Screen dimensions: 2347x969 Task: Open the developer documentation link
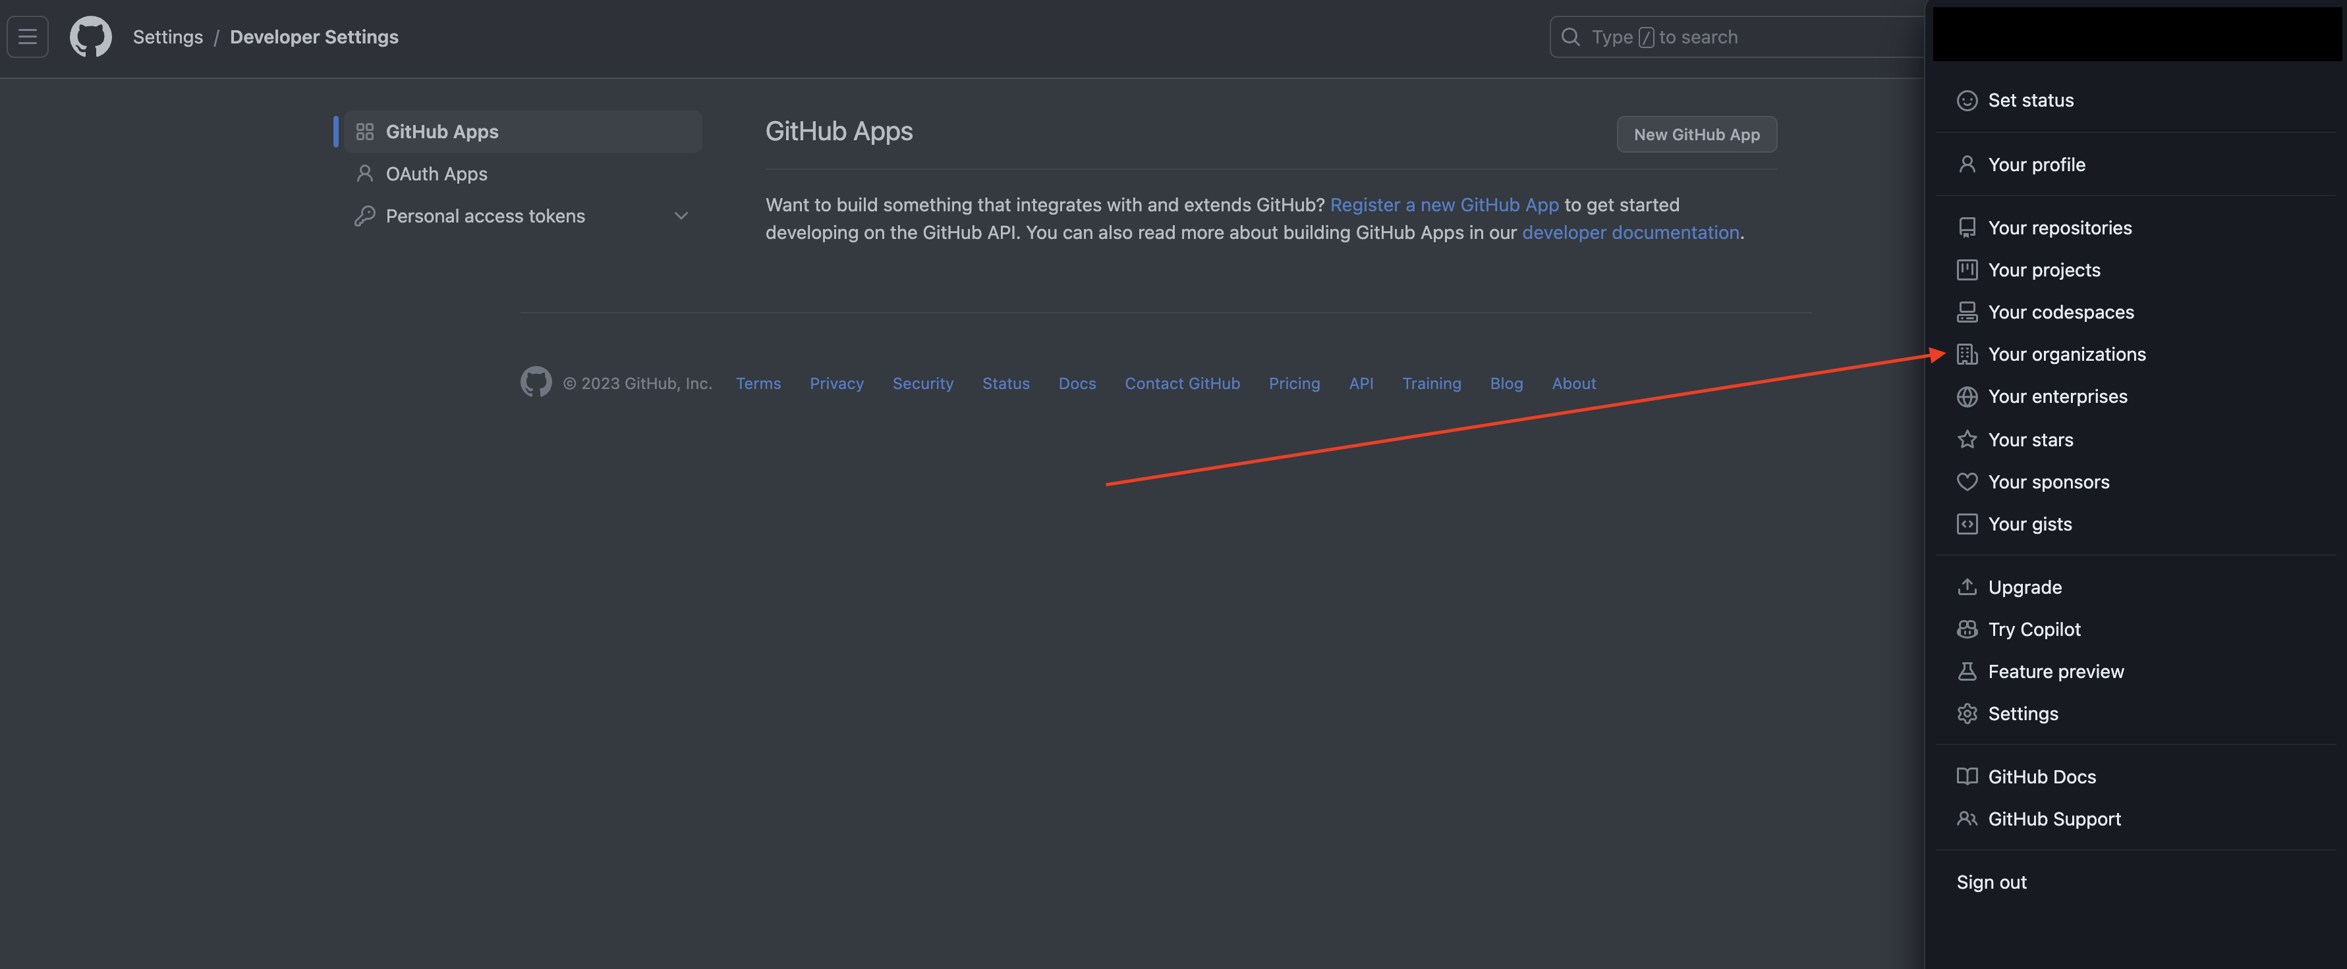click(1630, 232)
